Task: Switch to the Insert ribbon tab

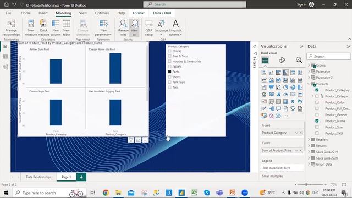Action: pos(43,13)
